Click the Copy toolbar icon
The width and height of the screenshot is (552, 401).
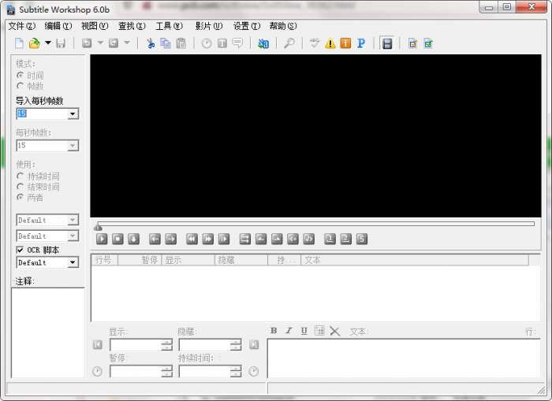pos(166,43)
